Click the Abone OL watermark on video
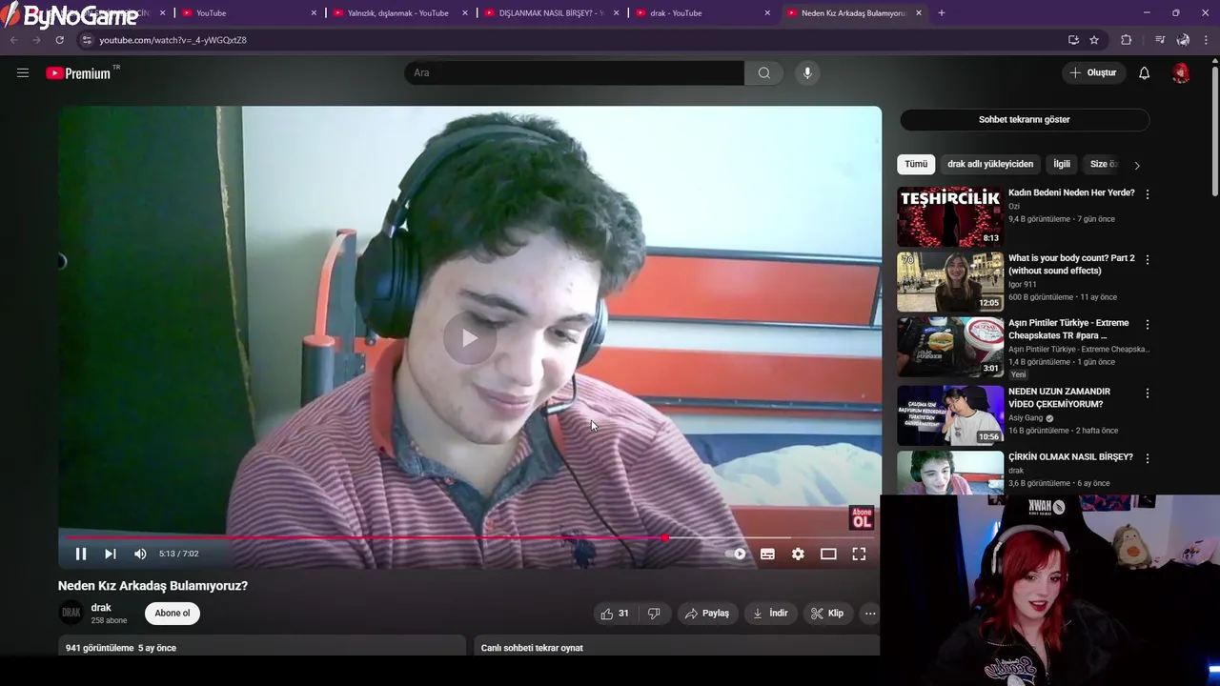This screenshot has width=1220, height=686. click(862, 518)
